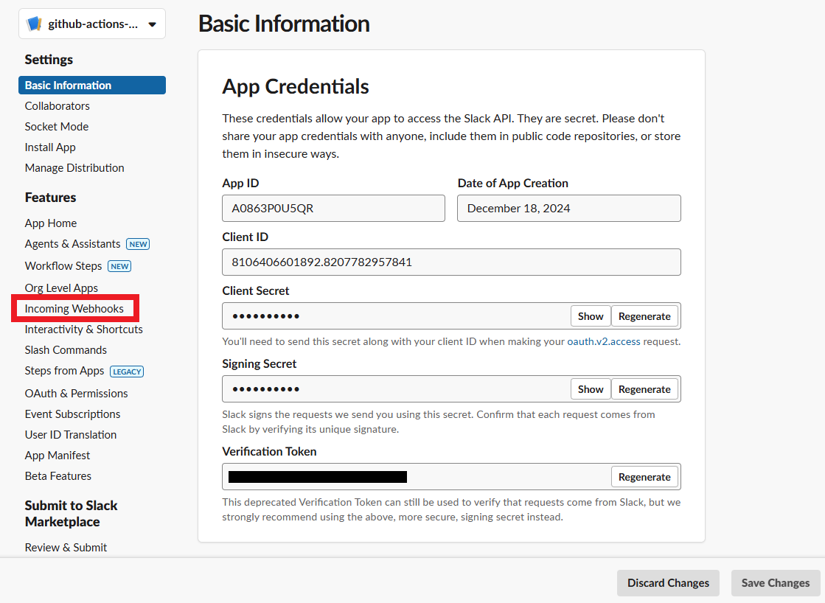Open OAuth & Permissions page

pyautogui.click(x=76, y=393)
